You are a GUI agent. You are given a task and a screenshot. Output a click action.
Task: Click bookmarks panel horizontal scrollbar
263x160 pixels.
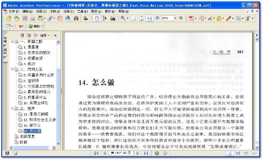click(32, 148)
